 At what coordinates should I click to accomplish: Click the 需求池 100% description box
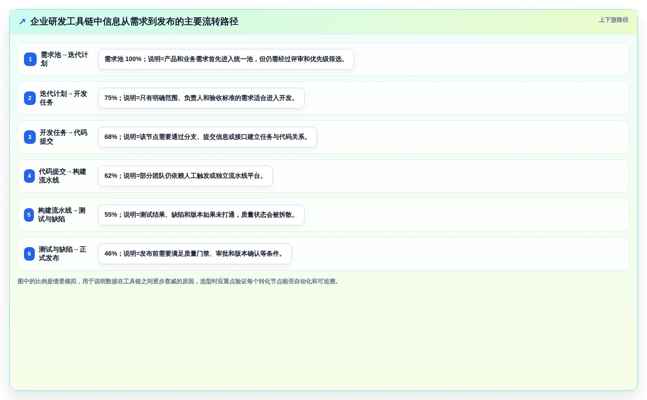(x=226, y=59)
